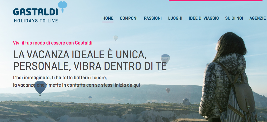Select LUOGHI in the navigation bar
This screenshot has height=122, width=267.
click(x=175, y=18)
